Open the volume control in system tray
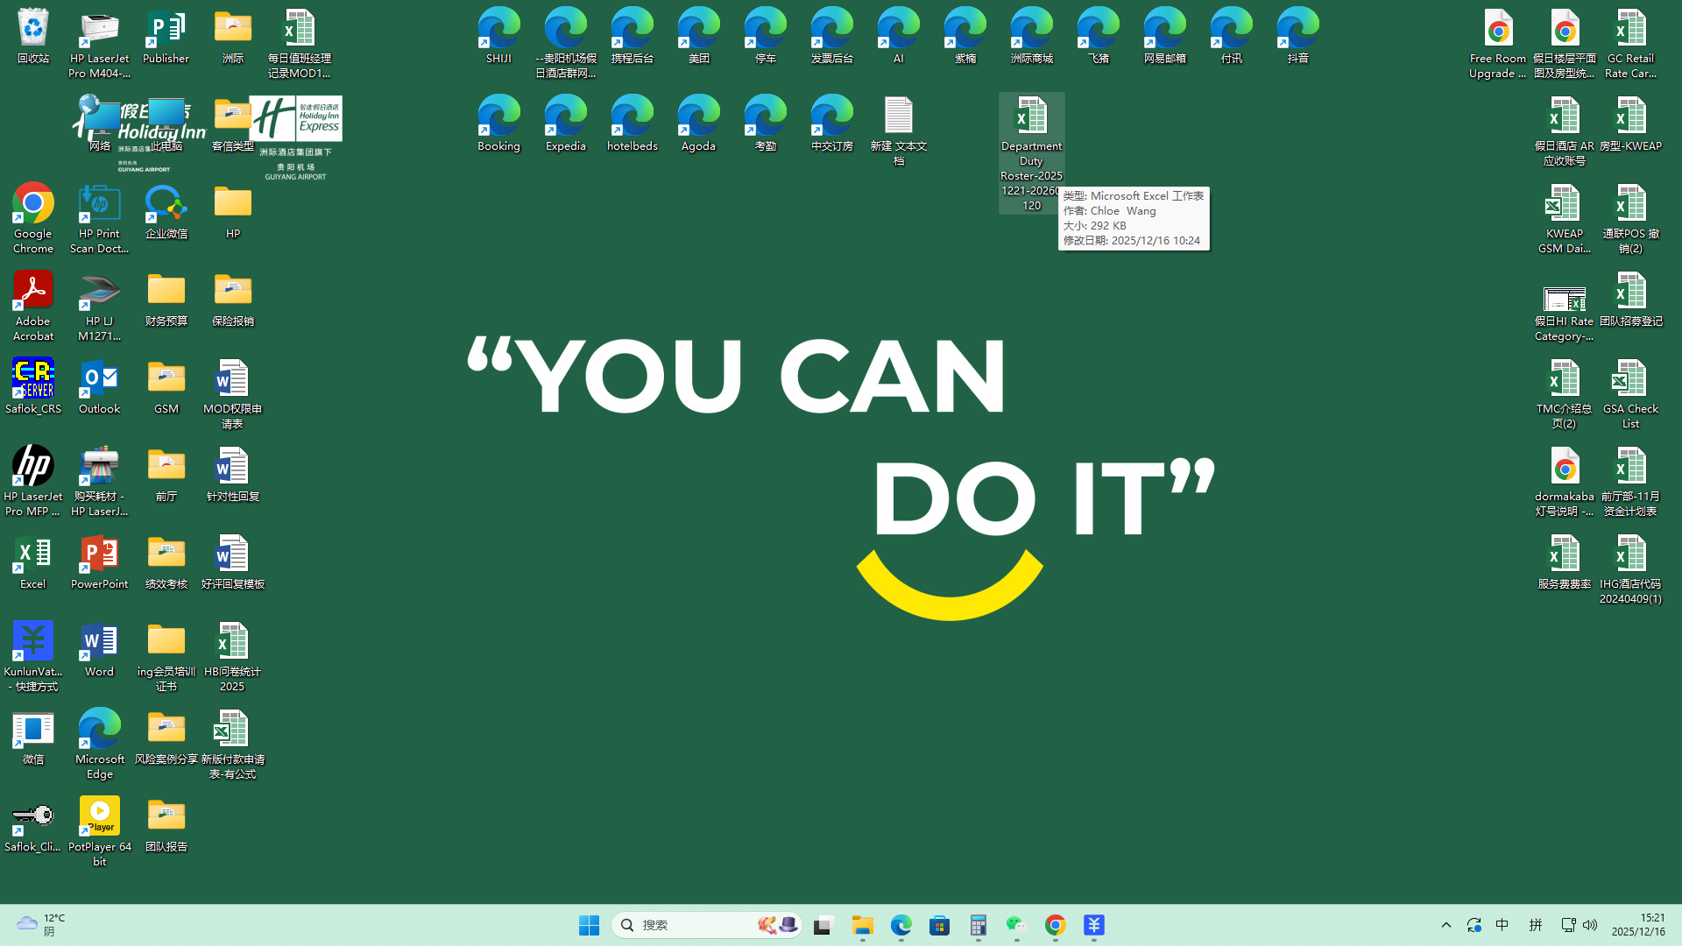The width and height of the screenshot is (1682, 946). (1590, 925)
